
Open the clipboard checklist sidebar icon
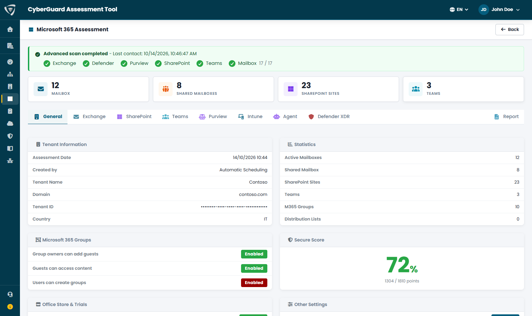click(x=10, y=111)
